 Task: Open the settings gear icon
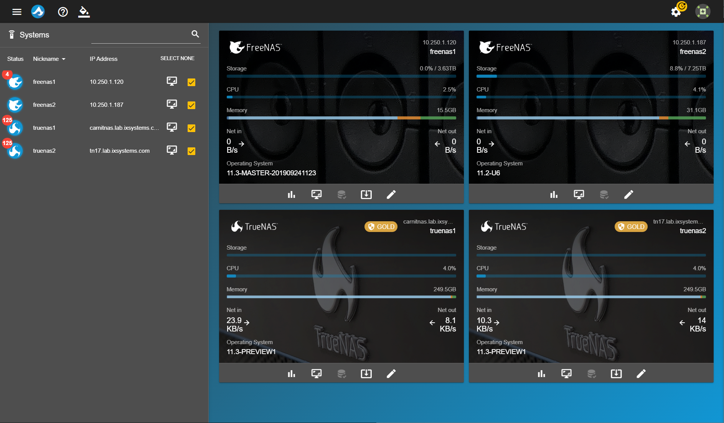[x=676, y=12]
